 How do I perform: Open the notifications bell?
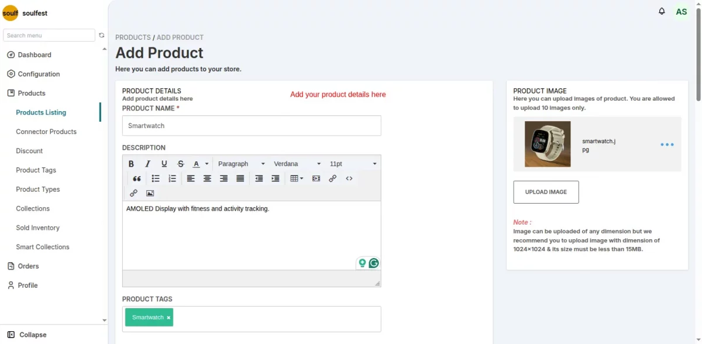click(x=662, y=11)
